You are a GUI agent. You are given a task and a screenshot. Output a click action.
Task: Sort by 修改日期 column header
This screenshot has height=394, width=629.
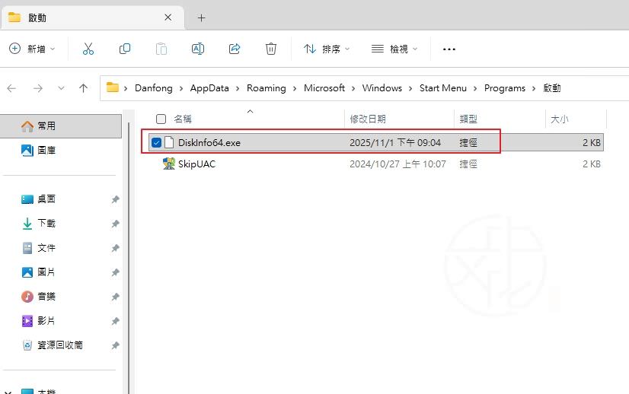coord(368,119)
